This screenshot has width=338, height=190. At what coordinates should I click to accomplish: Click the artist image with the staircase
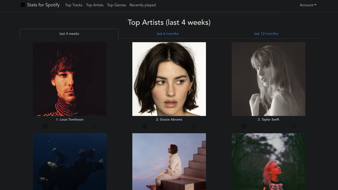(x=169, y=161)
